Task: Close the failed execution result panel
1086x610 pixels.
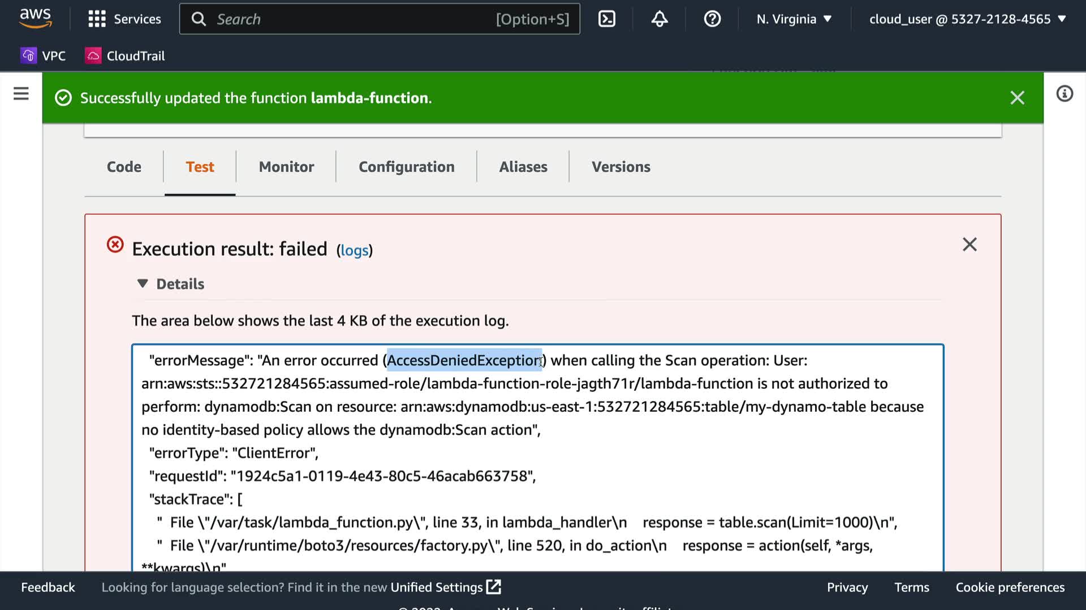Action: coord(969,245)
